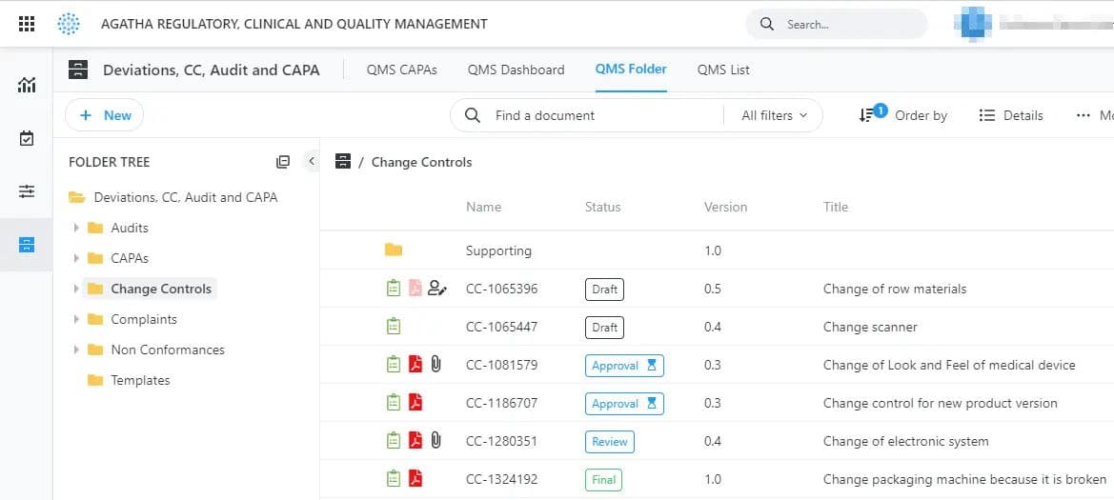Click the sliders settings sidebar icon

coord(27,191)
